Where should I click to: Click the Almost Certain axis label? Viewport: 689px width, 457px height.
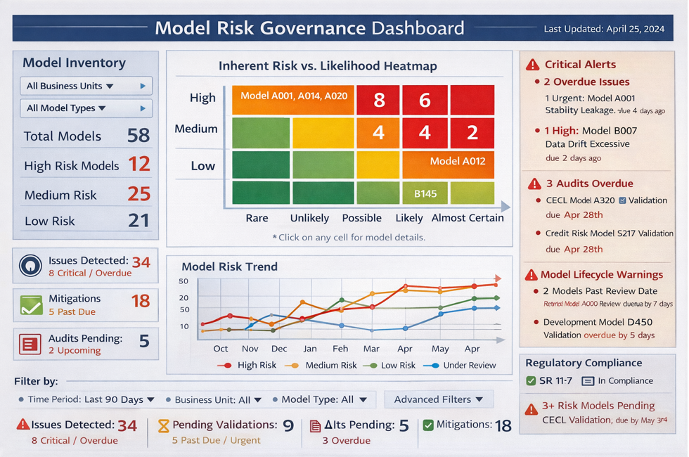(x=468, y=218)
